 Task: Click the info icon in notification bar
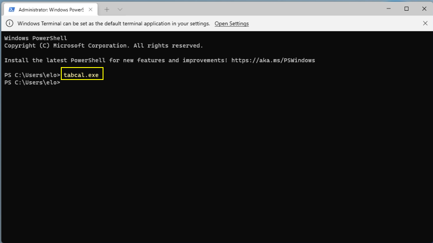click(10, 24)
